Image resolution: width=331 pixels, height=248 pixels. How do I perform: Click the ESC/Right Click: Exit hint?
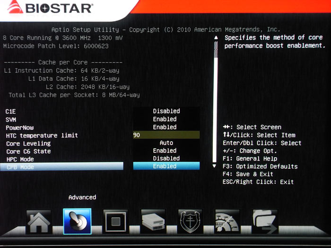pyautogui.click(x=258, y=182)
